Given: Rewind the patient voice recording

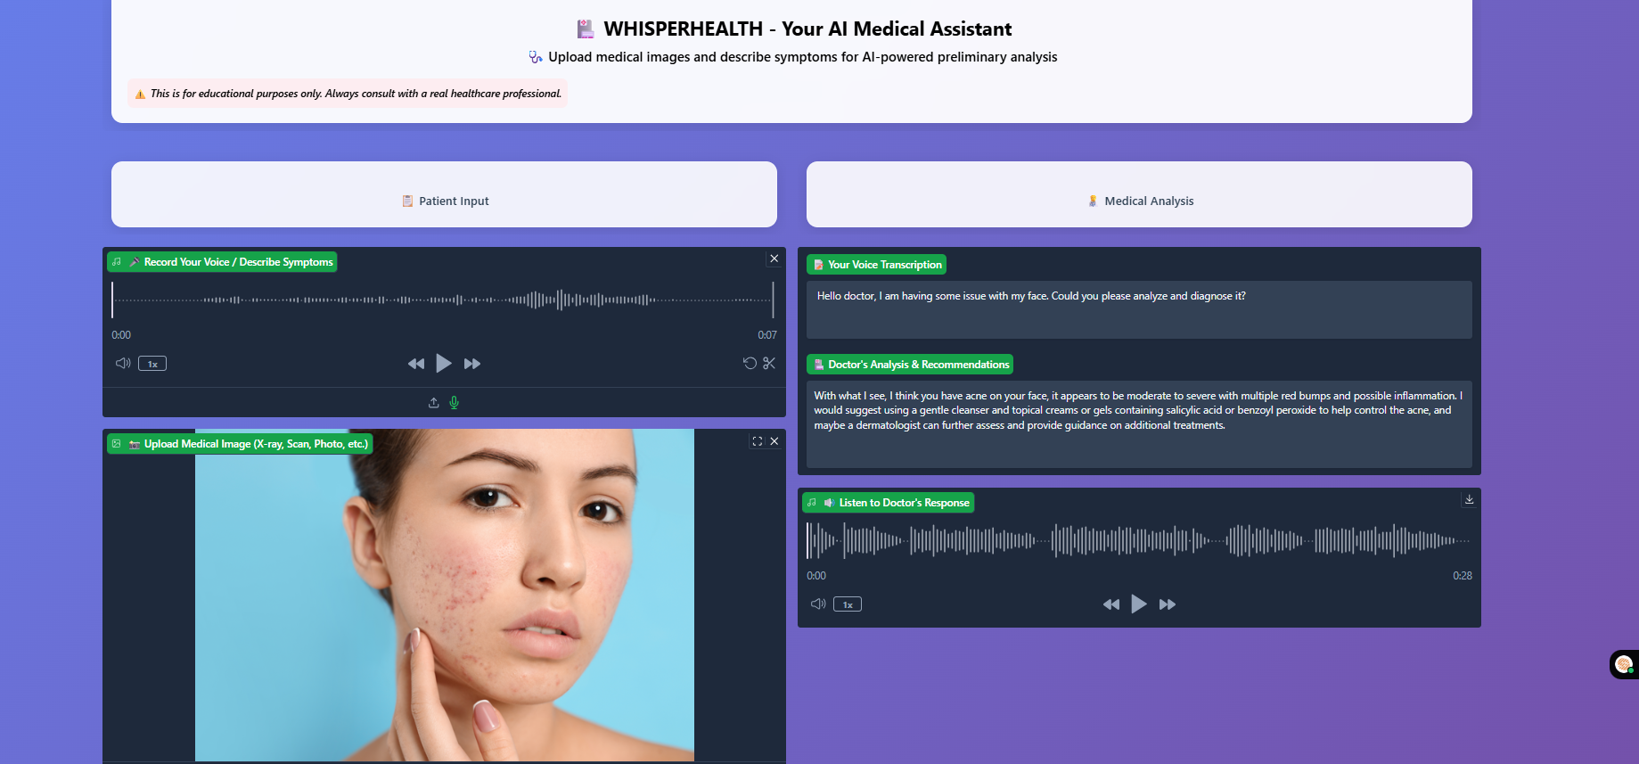Looking at the screenshot, I should [416, 364].
